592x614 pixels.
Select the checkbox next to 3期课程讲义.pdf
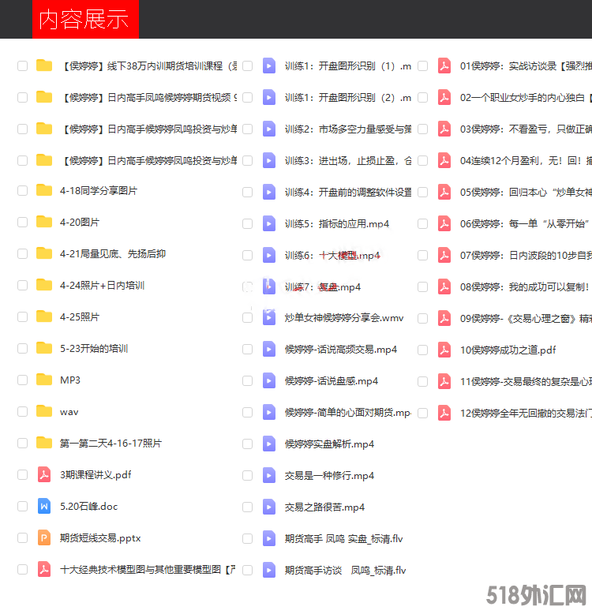pyautogui.click(x=23, y=475)
